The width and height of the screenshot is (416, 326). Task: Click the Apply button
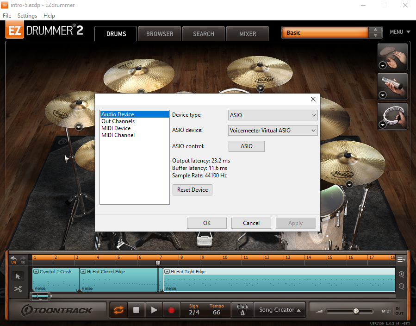point(296,223)
